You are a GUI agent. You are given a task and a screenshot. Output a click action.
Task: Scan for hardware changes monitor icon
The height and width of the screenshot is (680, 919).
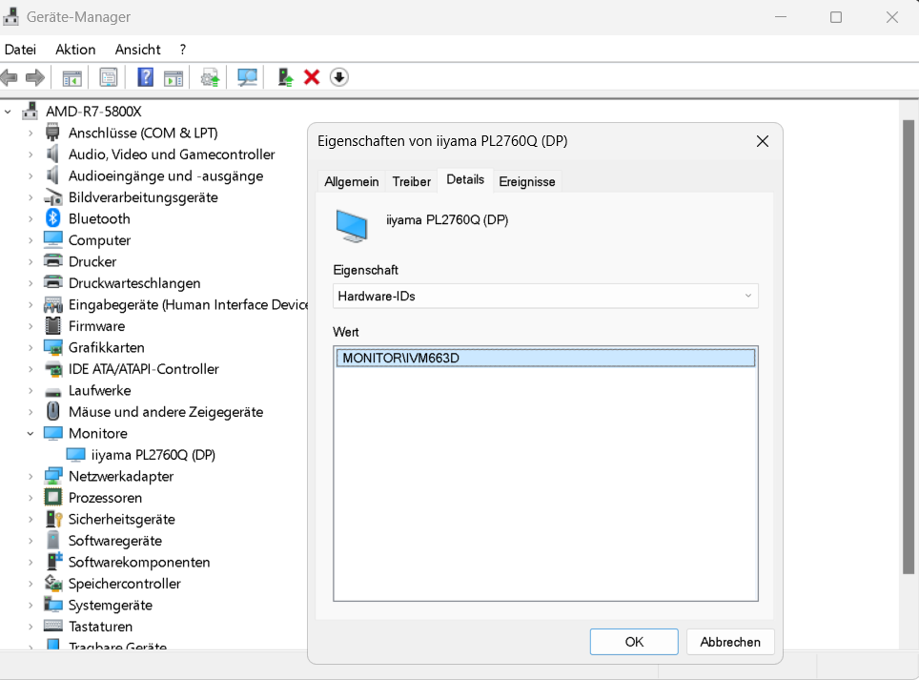coord(247,77)
